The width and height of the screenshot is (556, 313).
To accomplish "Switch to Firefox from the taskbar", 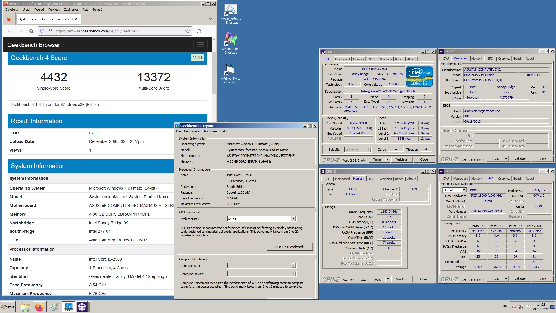I will tap(40, 307).
